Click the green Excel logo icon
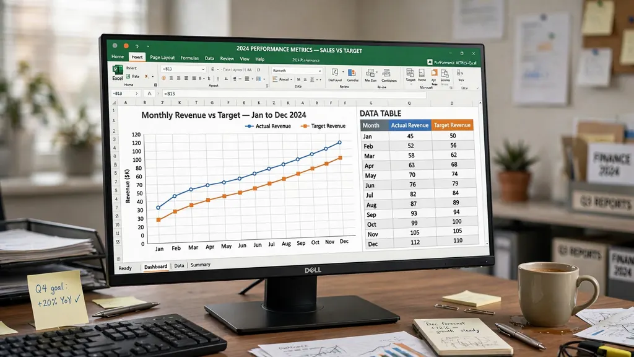The width and height of the screenshot is (634, 357). click(x=118, y=69)
